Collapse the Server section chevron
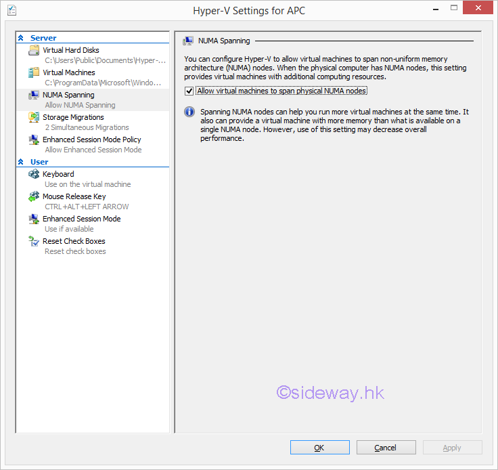498x470 pixels. (21, 38)
